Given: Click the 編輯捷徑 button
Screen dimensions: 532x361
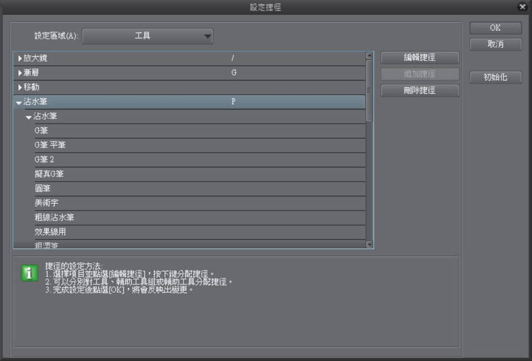Looking at the screenshot, I should pos(420,58).
